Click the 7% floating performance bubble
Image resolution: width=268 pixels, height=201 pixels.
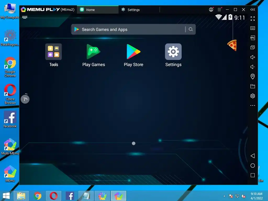pyautogui.click(x=25, y=99)
